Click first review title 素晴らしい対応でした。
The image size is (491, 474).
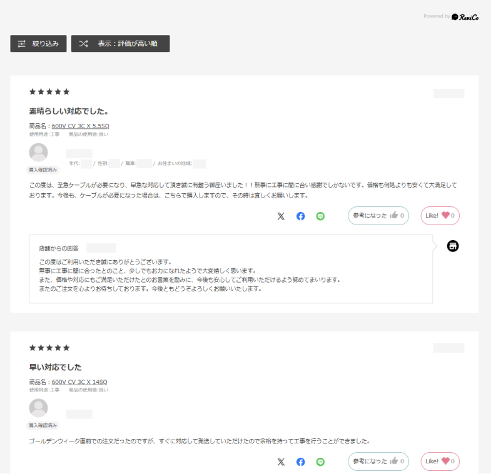pyautogui.click(x=69, y=111)
